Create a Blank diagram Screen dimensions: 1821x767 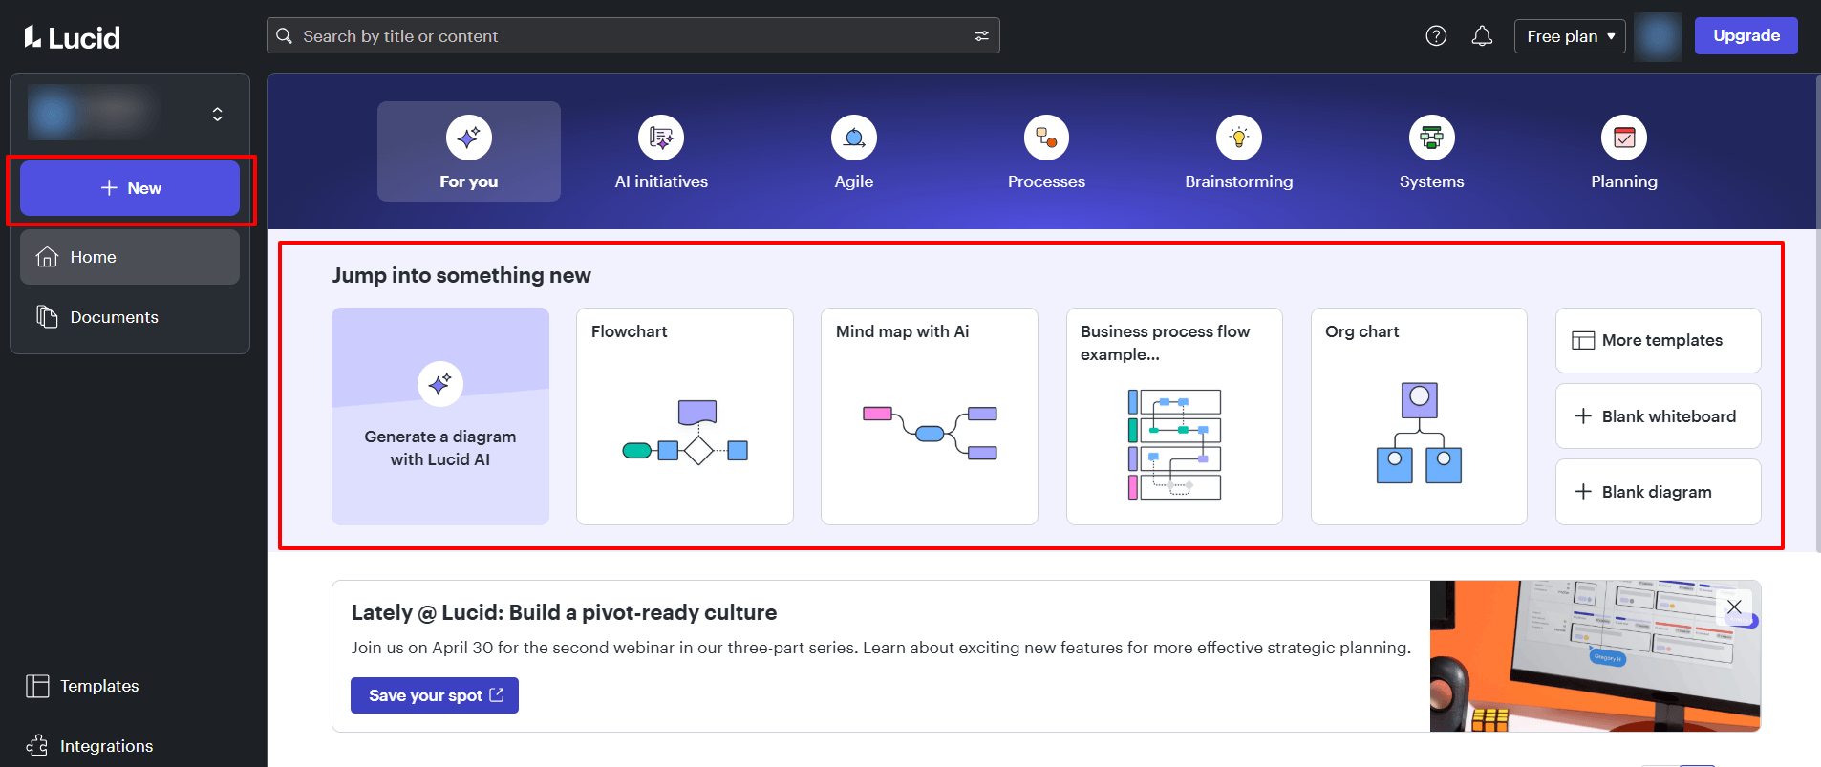(1658, 492)
